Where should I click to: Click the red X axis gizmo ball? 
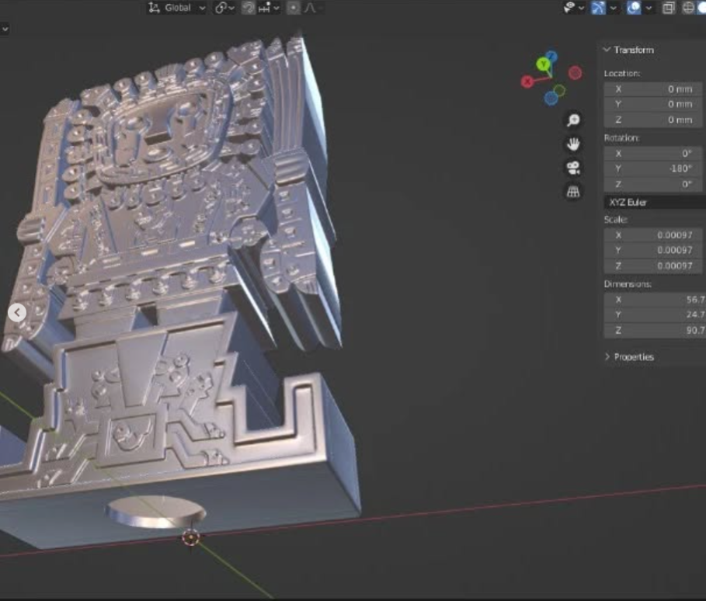(527, 82)
